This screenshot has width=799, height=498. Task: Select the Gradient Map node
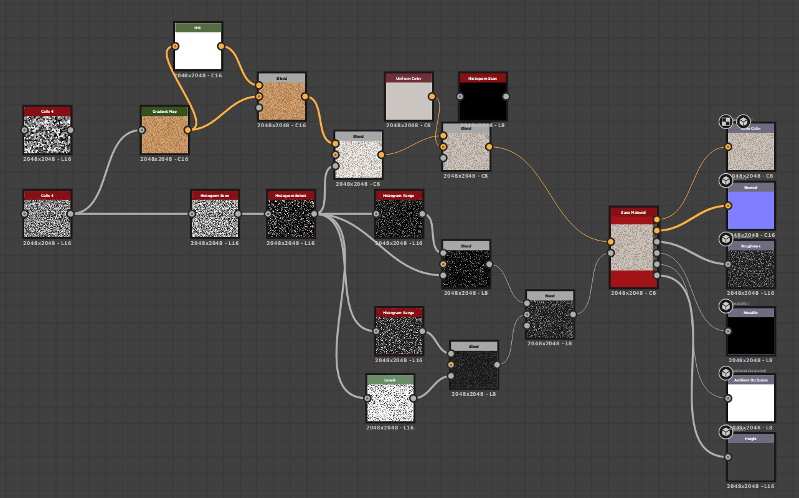pos(164,130)
